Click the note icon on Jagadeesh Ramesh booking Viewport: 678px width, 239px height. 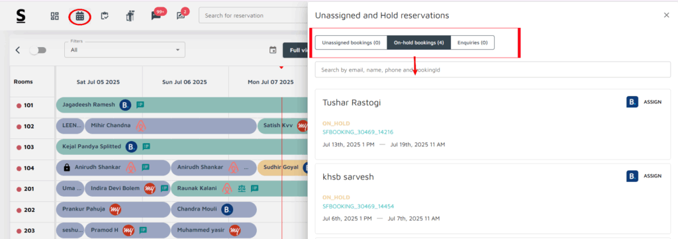140,105
